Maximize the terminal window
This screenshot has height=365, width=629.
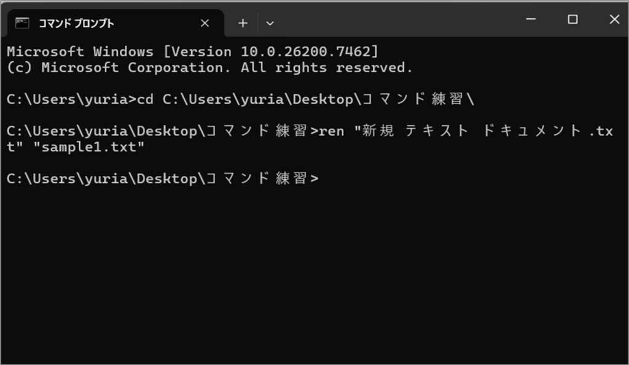tap(572, 20)
